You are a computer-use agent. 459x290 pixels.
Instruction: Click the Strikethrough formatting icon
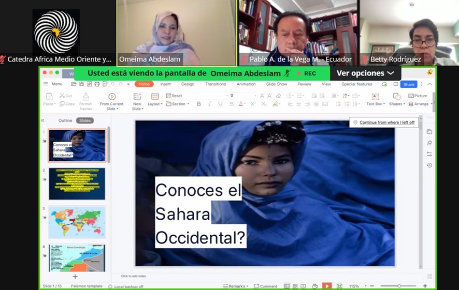coord(231,104)
